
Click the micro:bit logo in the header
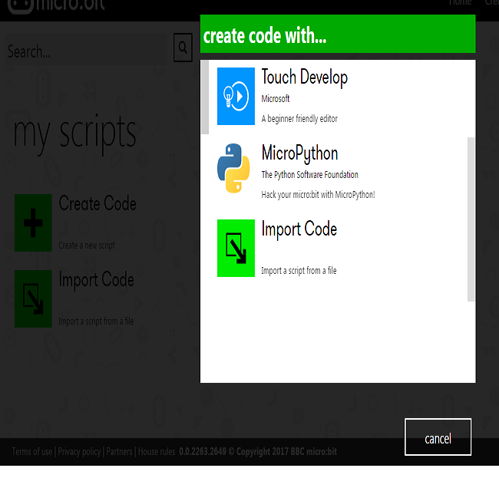click(x=56, y=5)
